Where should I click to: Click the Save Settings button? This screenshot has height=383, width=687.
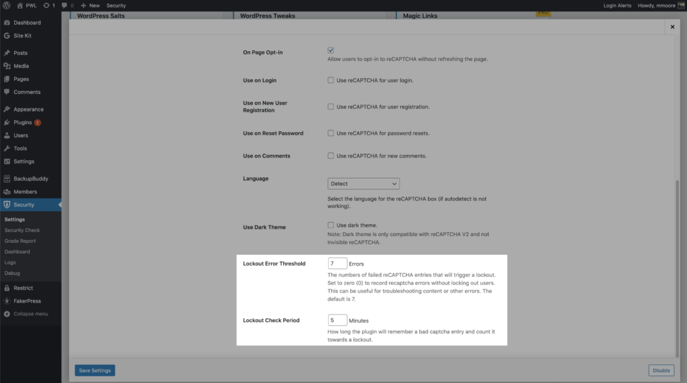tap(95, 370)
